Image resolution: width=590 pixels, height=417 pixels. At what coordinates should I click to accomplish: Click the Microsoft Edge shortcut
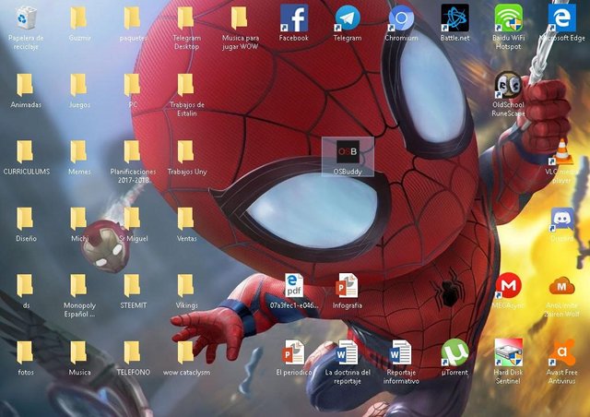point(561,18)
